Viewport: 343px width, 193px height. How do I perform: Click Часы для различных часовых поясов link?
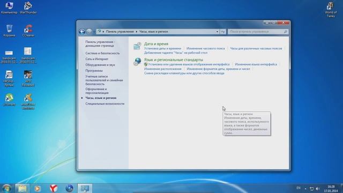(x=256, y=48)
